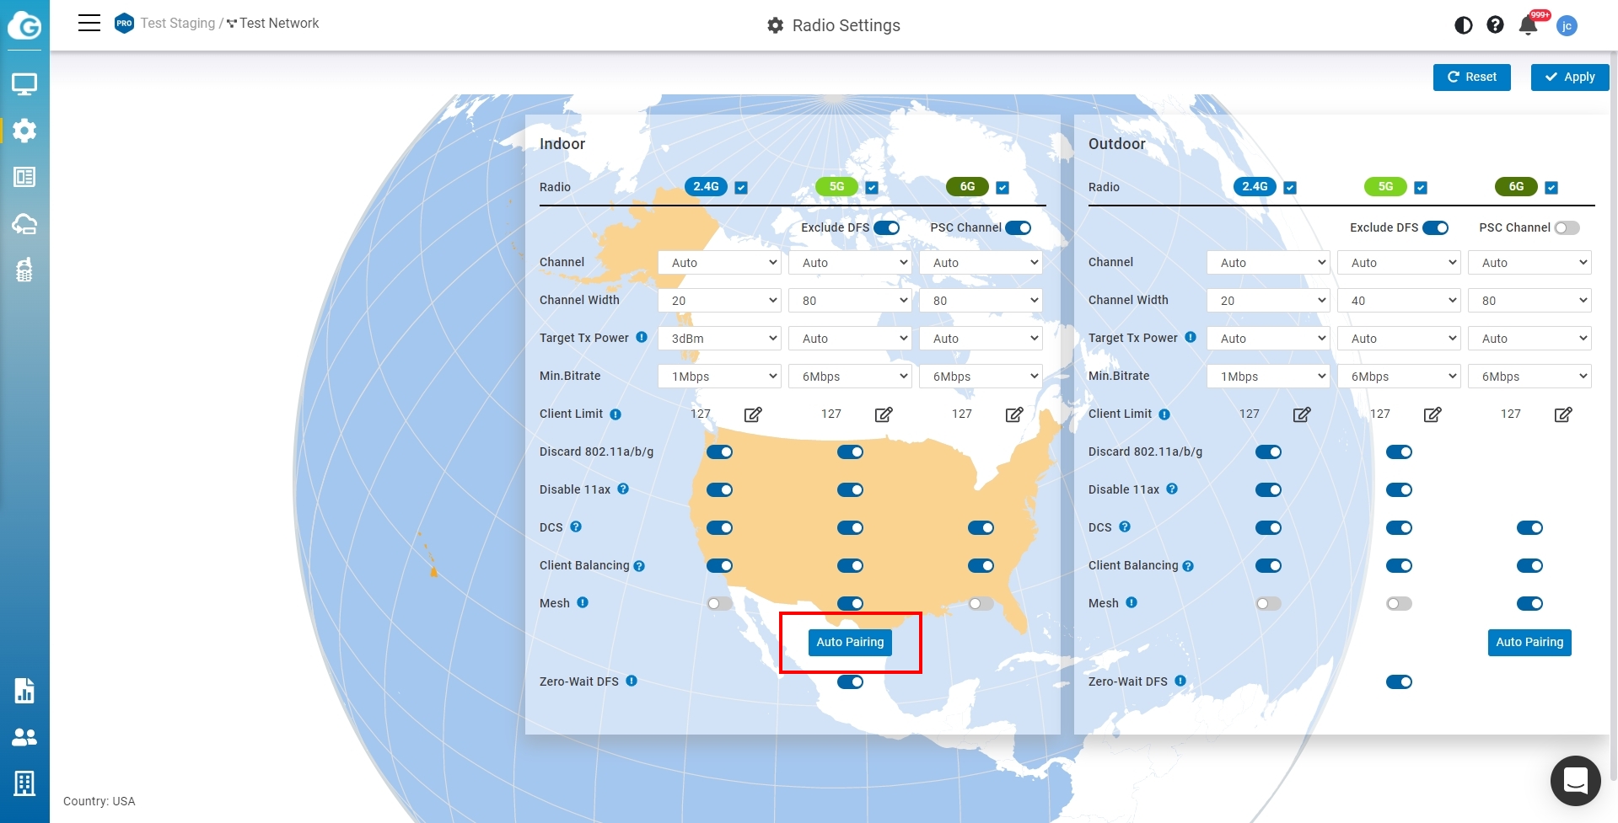
Task: Show Indoor Zero-Wait DFS info icon
Action: [632, 681]
